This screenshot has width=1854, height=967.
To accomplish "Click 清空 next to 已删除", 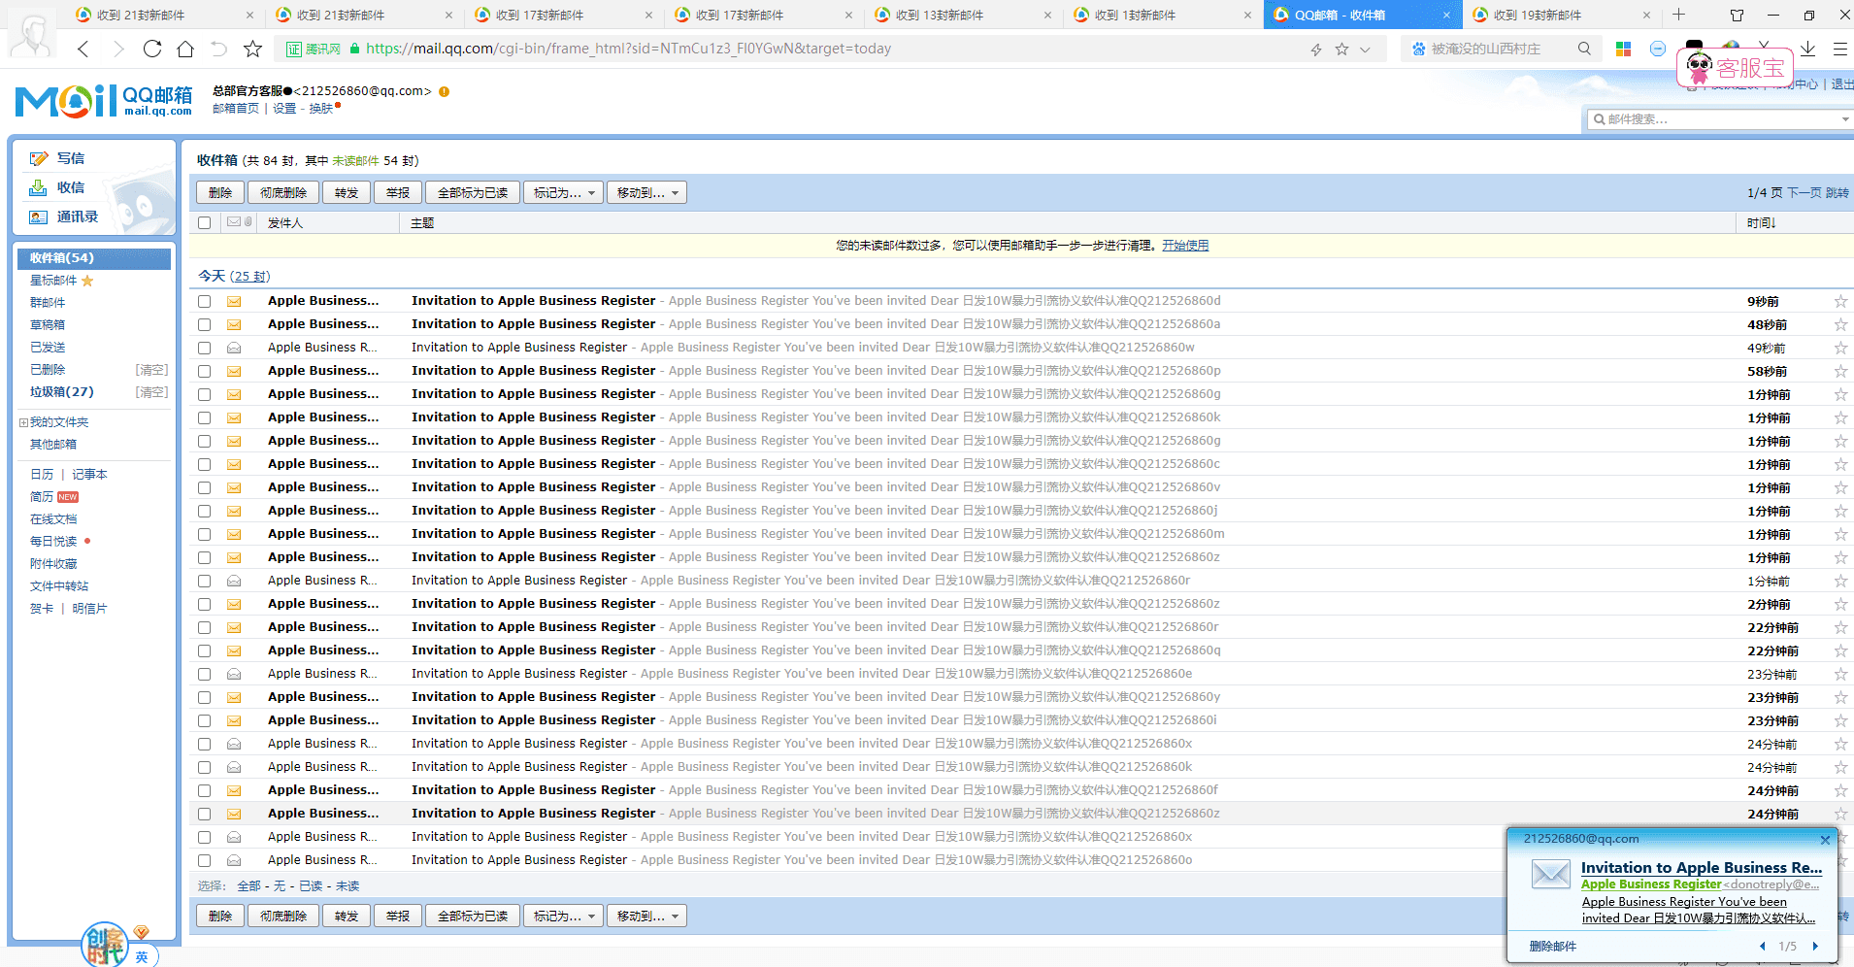I will click(151, 370).
